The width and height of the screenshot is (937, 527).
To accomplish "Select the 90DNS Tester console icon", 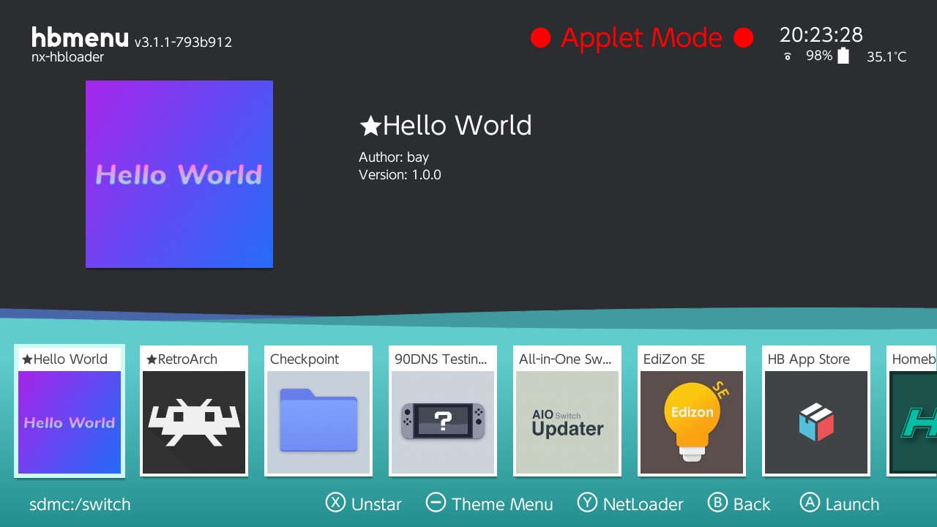I will 443,422.
